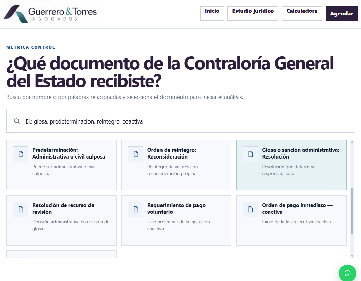Image resolution: width=361 pixels, height=281 pixels.
Task: Choose 'Orden de reintegro: Reconsideración' title
Action: coord(172,153)
